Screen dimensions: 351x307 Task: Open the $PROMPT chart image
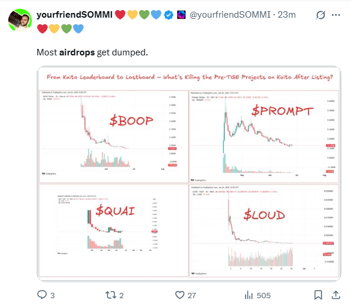point(264,136)
